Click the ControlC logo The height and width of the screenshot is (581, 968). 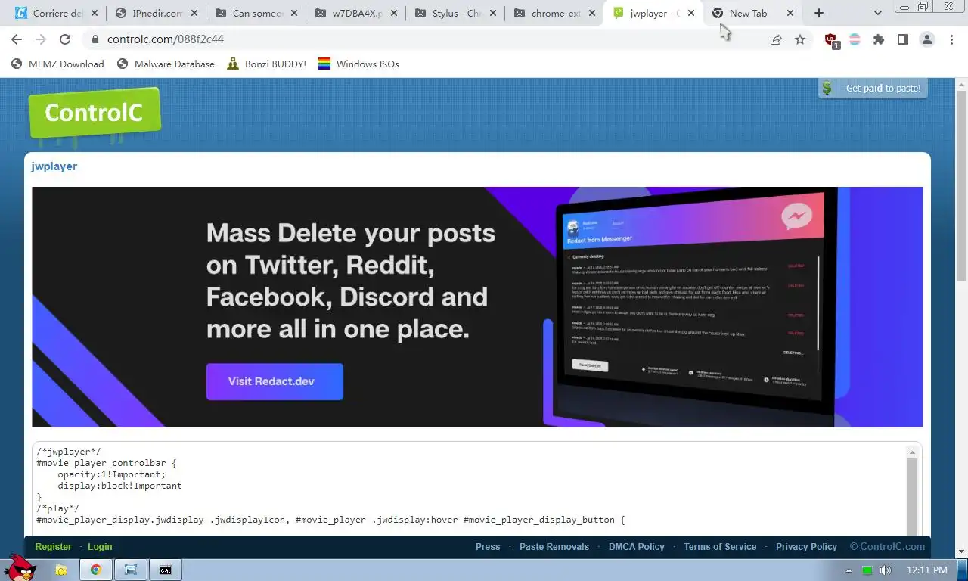click(95, 113)
